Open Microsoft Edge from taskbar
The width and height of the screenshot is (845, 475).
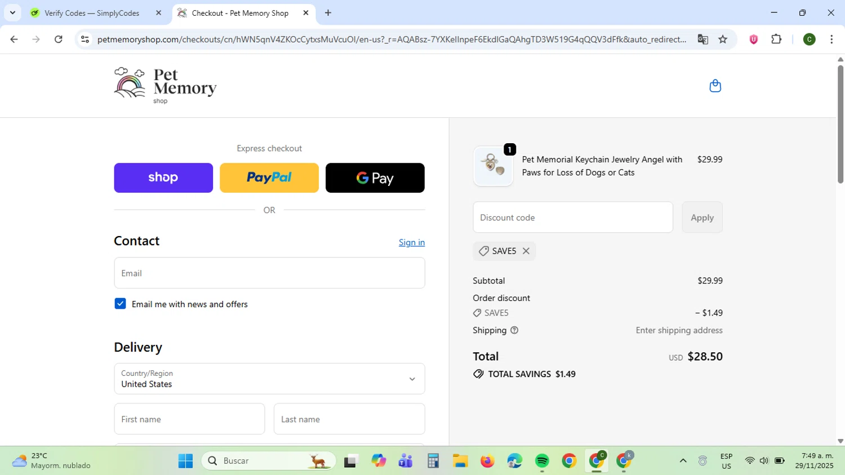click(514, 461)
